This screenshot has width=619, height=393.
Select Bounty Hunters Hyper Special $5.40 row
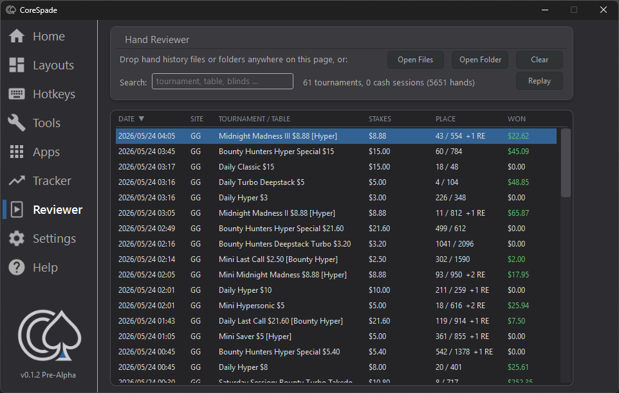pos(336,352)
